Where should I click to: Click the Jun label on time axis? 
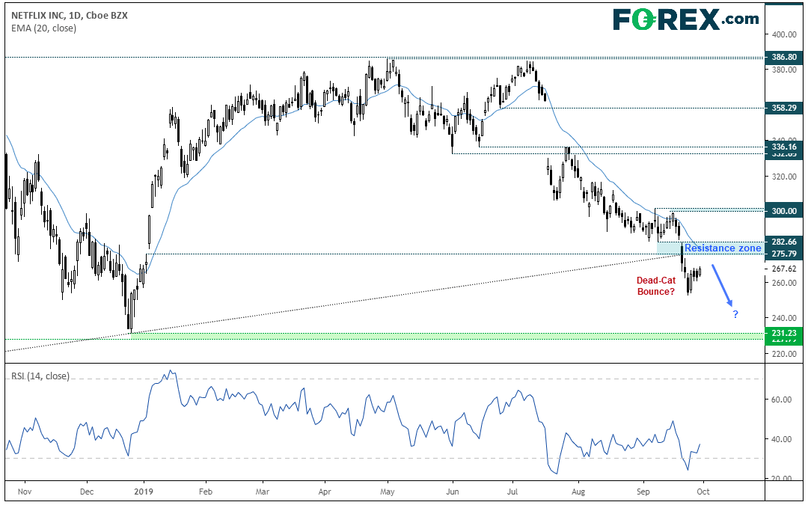(x=453, y=492)
